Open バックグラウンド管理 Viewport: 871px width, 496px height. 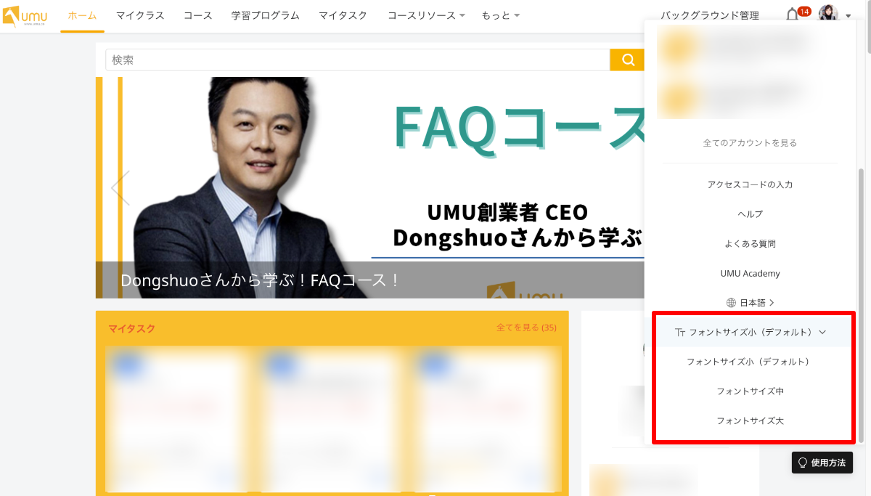pos(710,16)
